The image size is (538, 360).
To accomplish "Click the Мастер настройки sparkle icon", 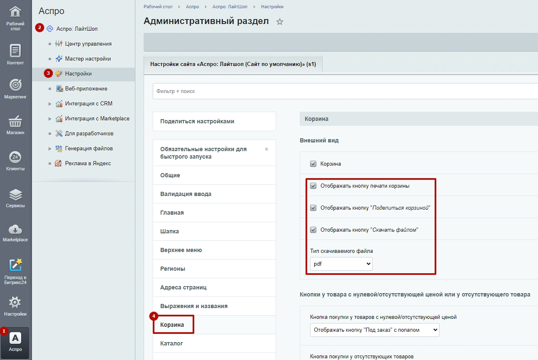I will click(x=59, y=59).
